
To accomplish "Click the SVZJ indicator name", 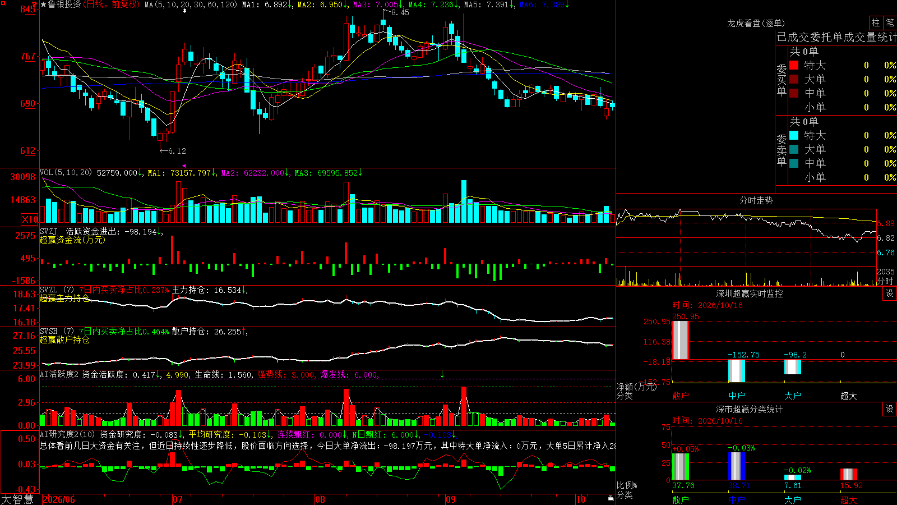I will [49, 231].
